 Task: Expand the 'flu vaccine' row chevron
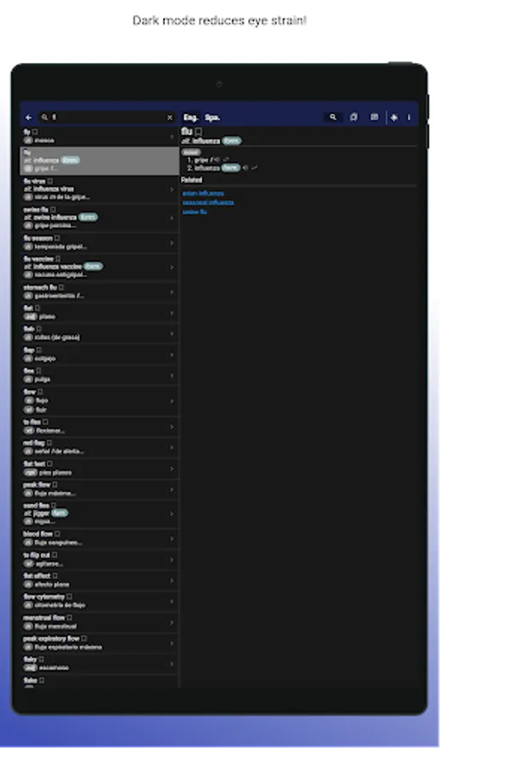172,267
